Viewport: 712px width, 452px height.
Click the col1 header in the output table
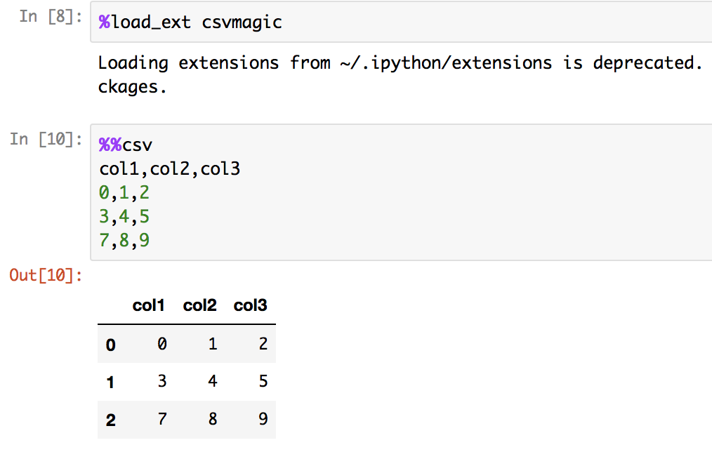click(148, 305)
